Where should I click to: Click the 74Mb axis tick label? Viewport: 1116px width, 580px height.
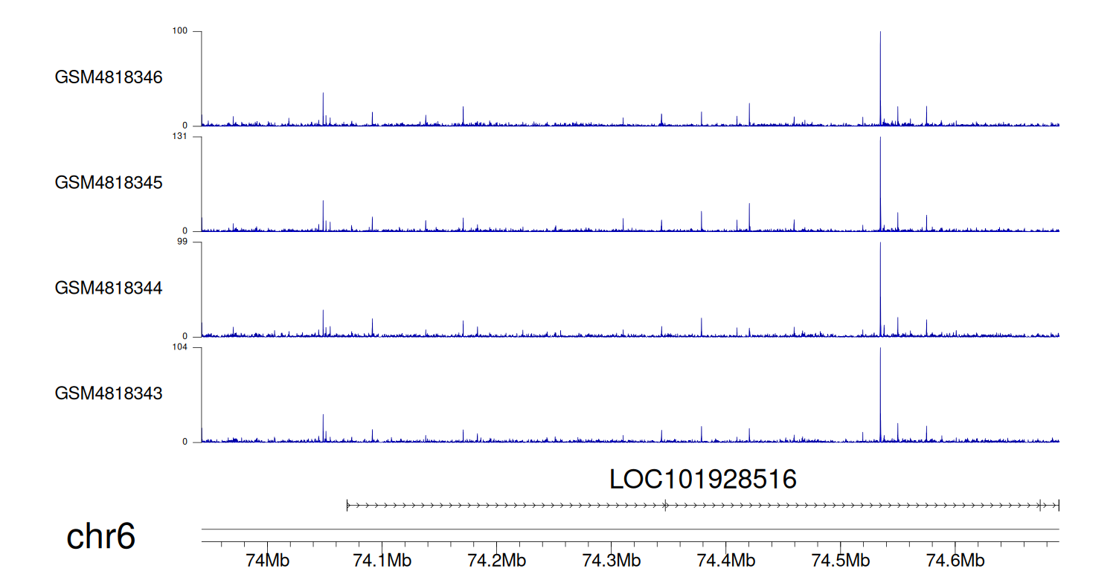pyautogui.click(x=266, y=561)
